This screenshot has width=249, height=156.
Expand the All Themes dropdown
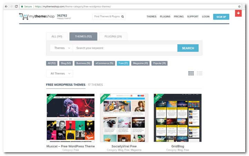click(59, 74)
